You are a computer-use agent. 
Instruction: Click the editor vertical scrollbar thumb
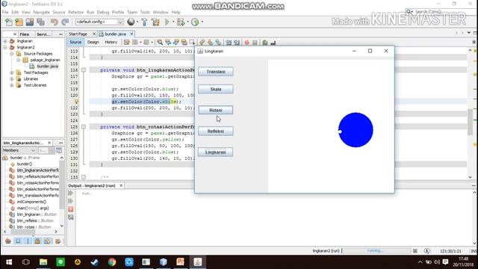pos(470,122)
